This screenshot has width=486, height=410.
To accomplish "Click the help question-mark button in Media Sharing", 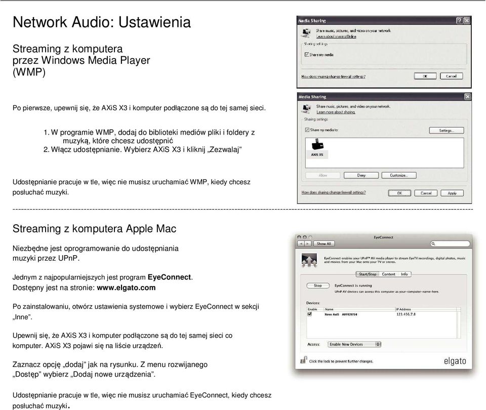I will [x=459, y=20].
